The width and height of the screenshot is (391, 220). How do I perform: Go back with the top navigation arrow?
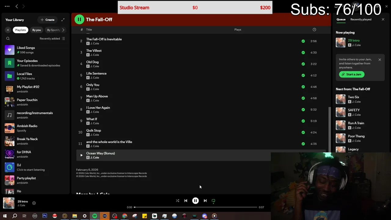pos(17,6)
